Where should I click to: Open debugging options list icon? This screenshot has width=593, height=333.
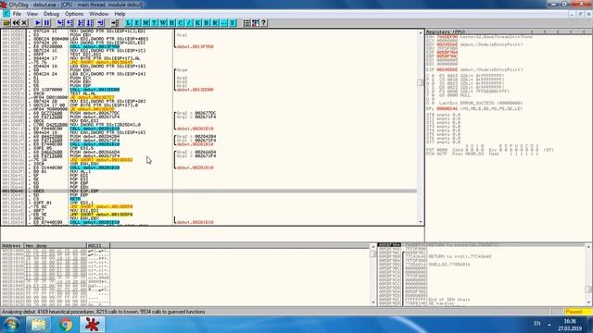coord(246,23)
